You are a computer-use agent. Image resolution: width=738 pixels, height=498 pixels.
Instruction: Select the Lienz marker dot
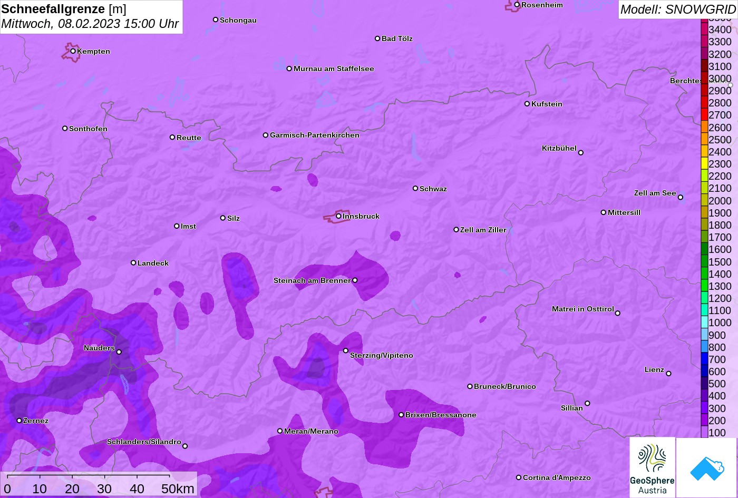click(669, 374)
